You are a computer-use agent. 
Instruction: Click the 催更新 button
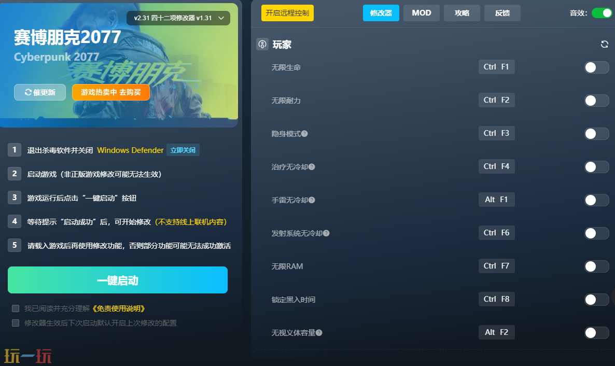click(x=40, y=92)
